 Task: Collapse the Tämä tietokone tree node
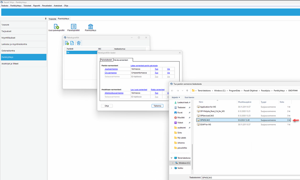(x=171, y=158)
